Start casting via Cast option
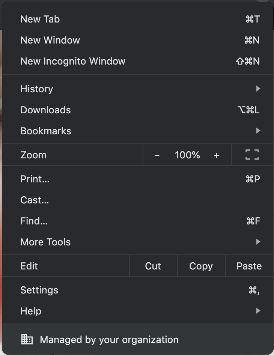Viewport: 274px width, 355px height. [34, 200]
